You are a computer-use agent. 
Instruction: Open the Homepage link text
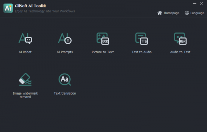click(171, 13)
